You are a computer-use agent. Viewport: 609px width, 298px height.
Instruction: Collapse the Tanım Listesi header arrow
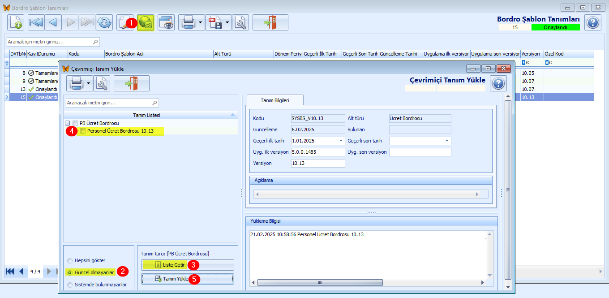[x=232, y=115]
